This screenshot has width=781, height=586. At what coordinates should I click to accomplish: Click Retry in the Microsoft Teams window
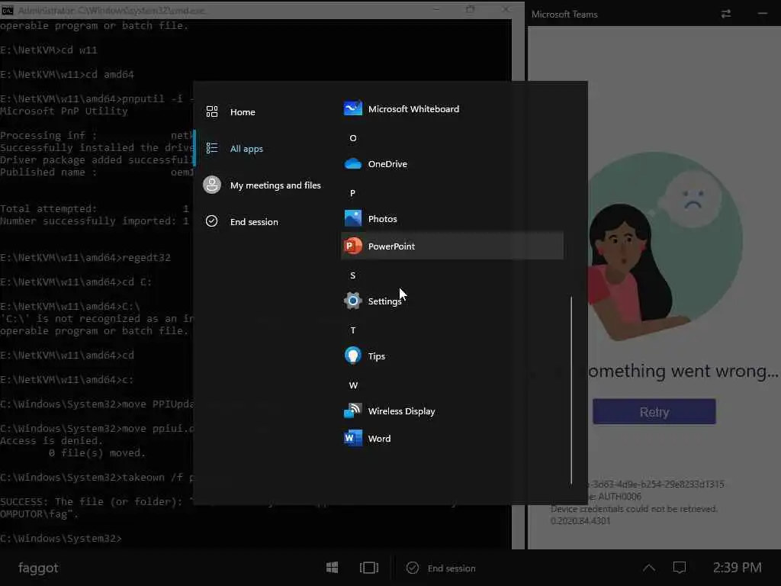tap(654, 411)
